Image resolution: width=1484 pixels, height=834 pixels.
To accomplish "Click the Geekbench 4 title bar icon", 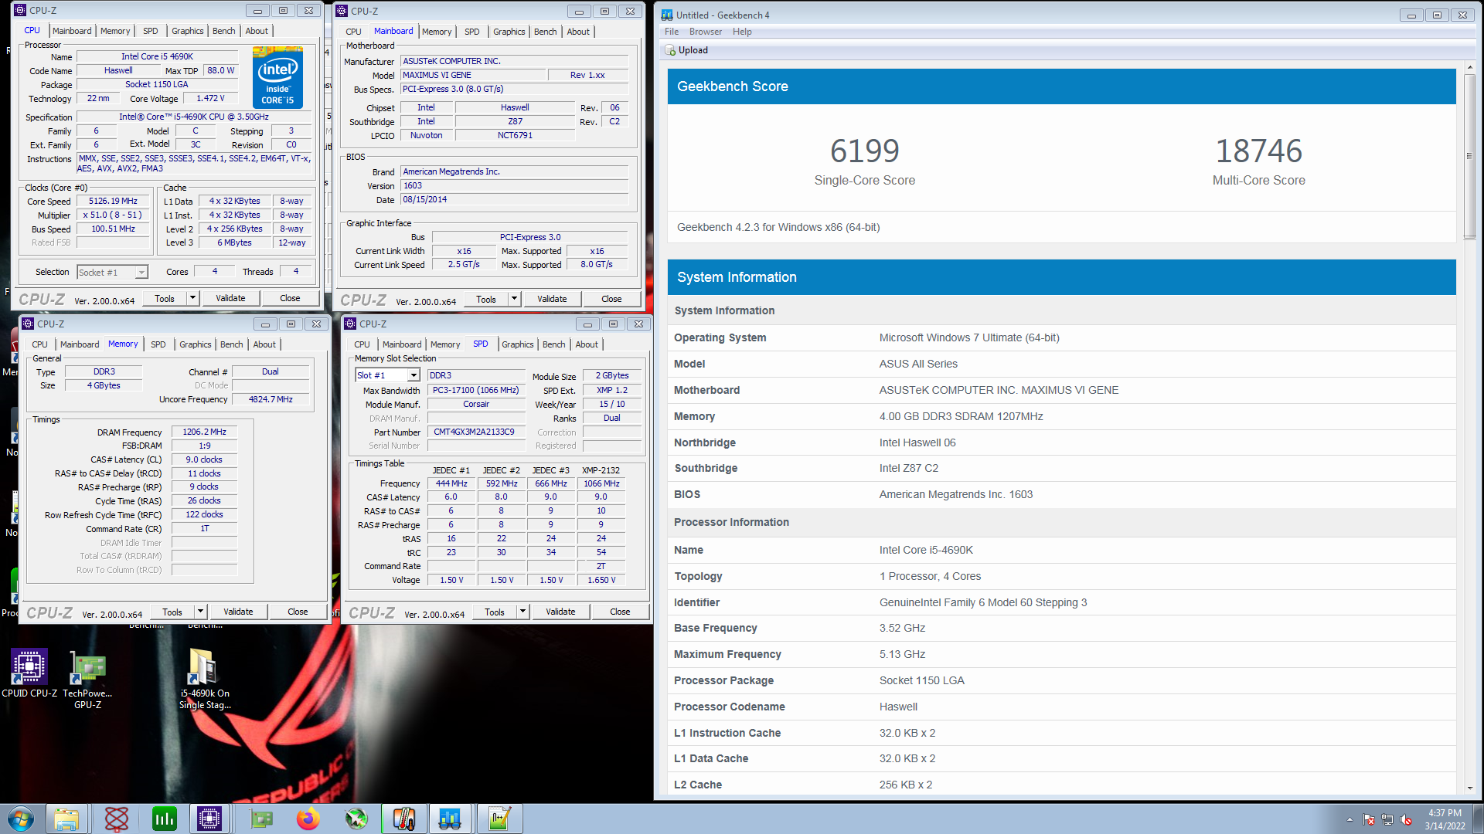I will 667,15.
